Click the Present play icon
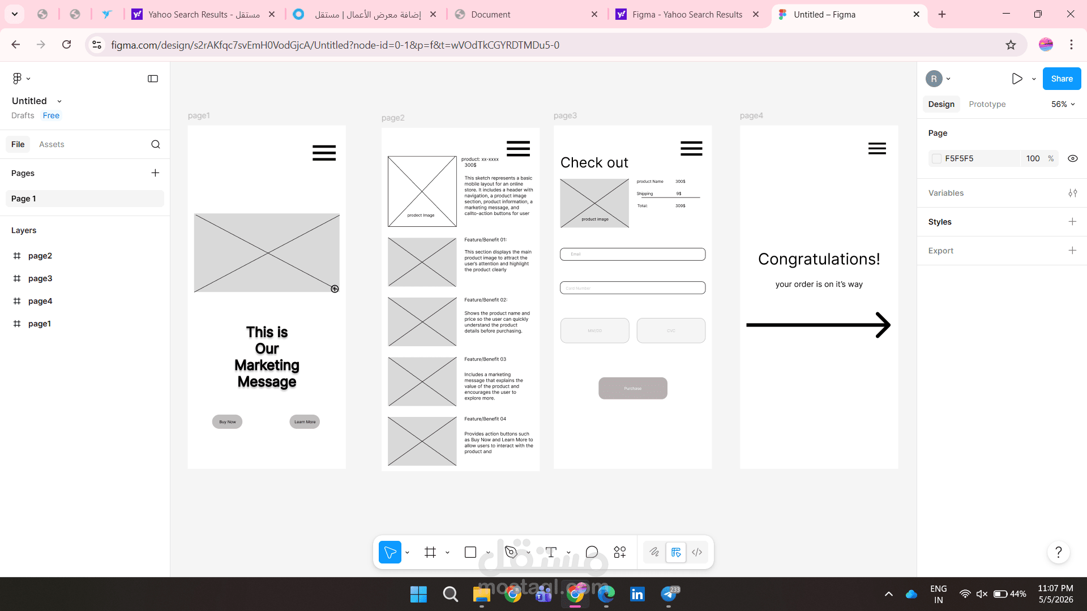This screenshot has height=611, width=1087. [x=1017, y=79]
